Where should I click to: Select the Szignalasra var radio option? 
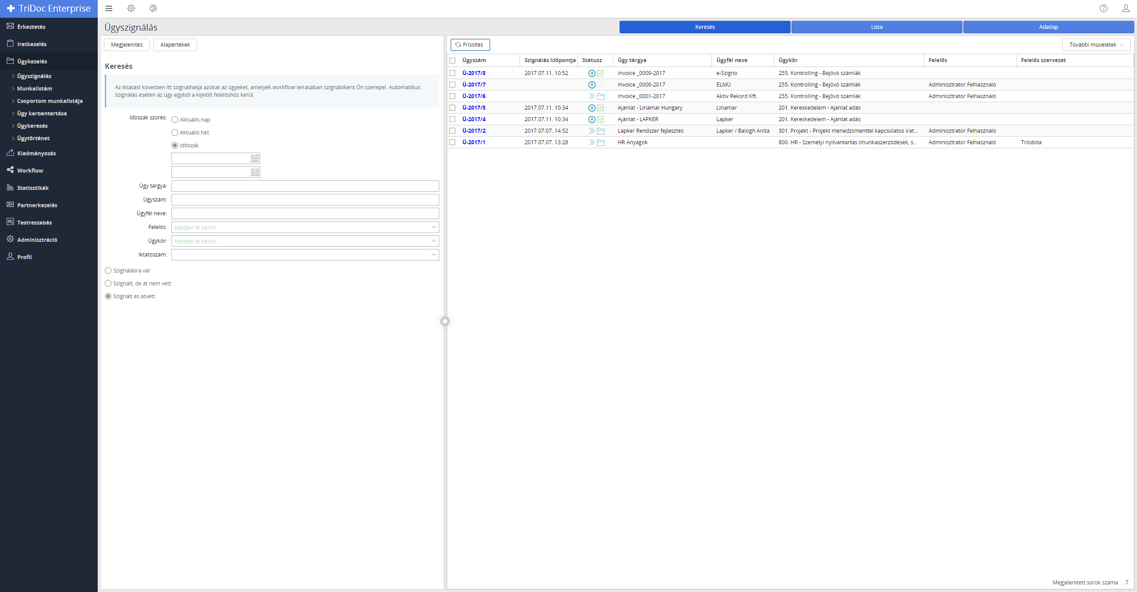(x=108, y=271)
